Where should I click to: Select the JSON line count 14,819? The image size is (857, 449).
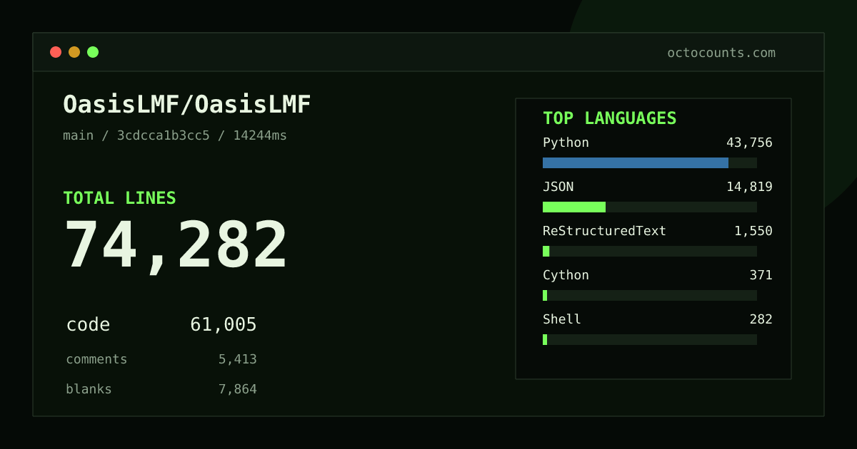click(749, 187)
